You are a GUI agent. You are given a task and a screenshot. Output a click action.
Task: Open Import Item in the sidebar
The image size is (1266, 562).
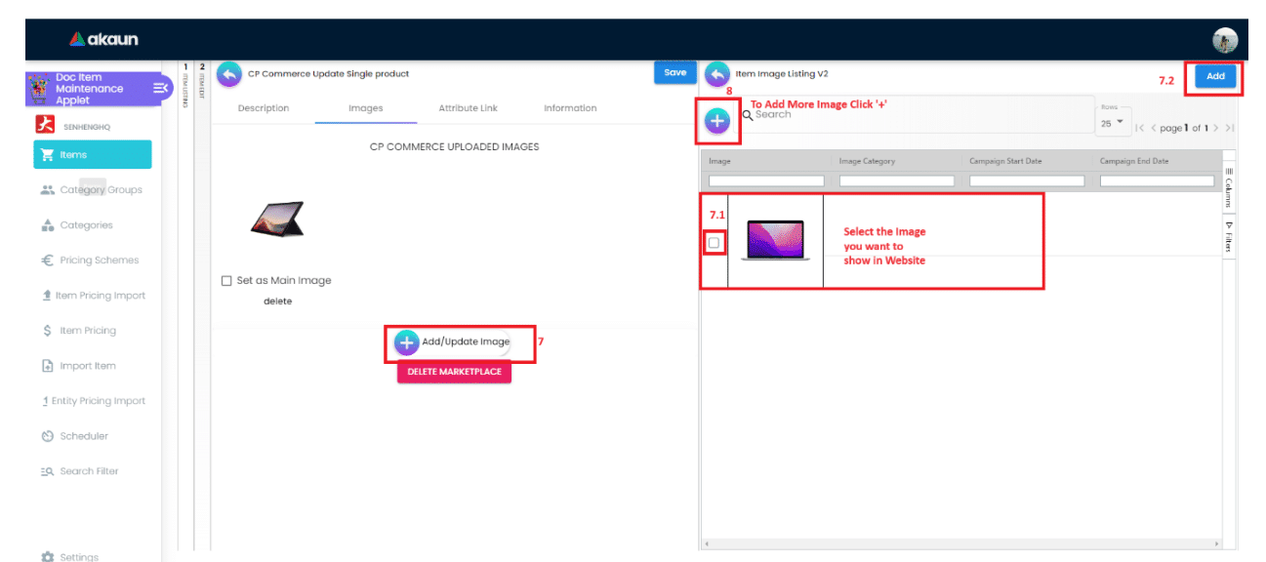[93, 366]
